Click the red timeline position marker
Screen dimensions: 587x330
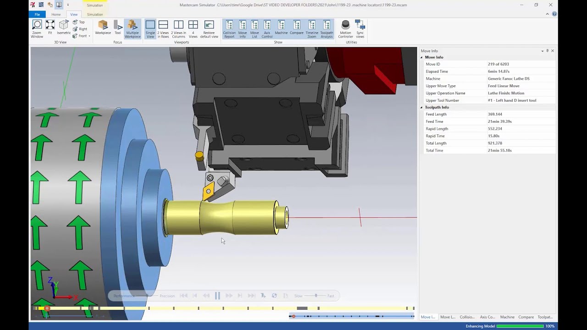(47, 308)
